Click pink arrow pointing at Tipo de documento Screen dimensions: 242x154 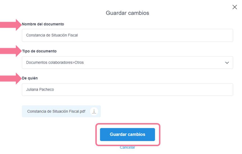[x=10, y=51]
